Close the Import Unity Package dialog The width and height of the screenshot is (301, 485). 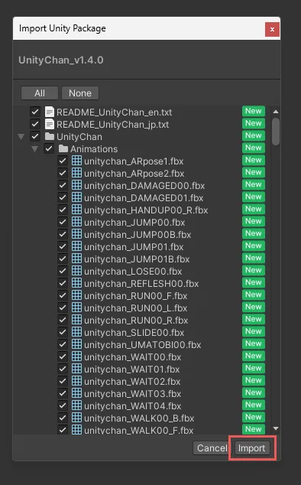click(272, 29)
